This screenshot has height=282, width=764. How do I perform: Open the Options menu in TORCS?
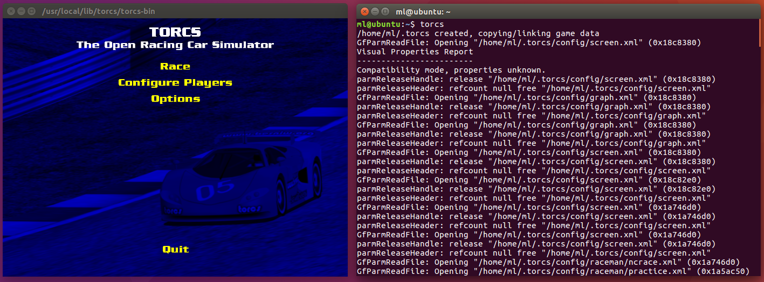175,99
